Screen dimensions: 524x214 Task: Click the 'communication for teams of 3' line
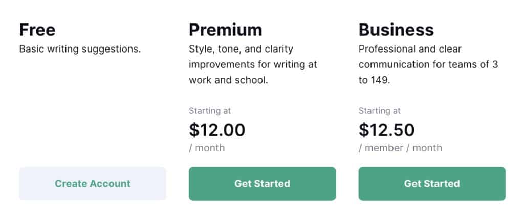pos(428,65)
